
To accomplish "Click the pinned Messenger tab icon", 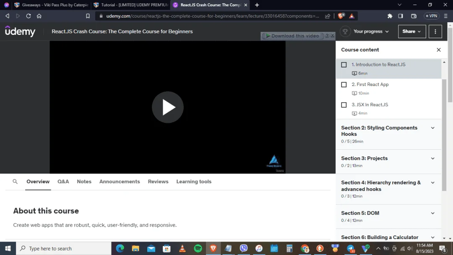I will (x=6, y=5).
